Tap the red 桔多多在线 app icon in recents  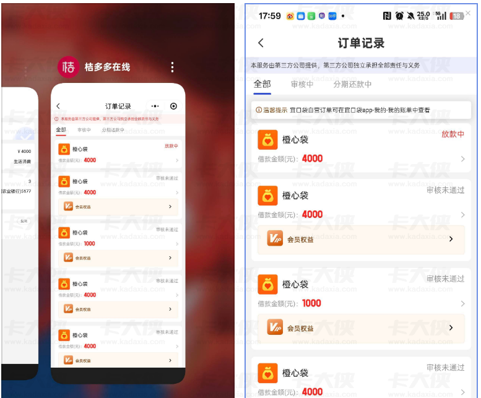[68, 67]
